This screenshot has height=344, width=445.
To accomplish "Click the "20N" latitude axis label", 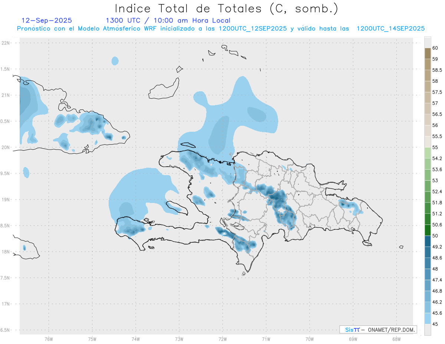I will (x=6, y=147).
